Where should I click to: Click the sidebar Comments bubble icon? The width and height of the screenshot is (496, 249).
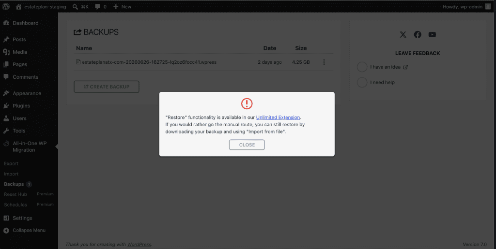[x=6, y=77]
